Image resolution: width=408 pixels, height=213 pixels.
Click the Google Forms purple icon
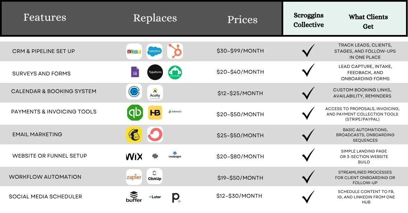135,72
